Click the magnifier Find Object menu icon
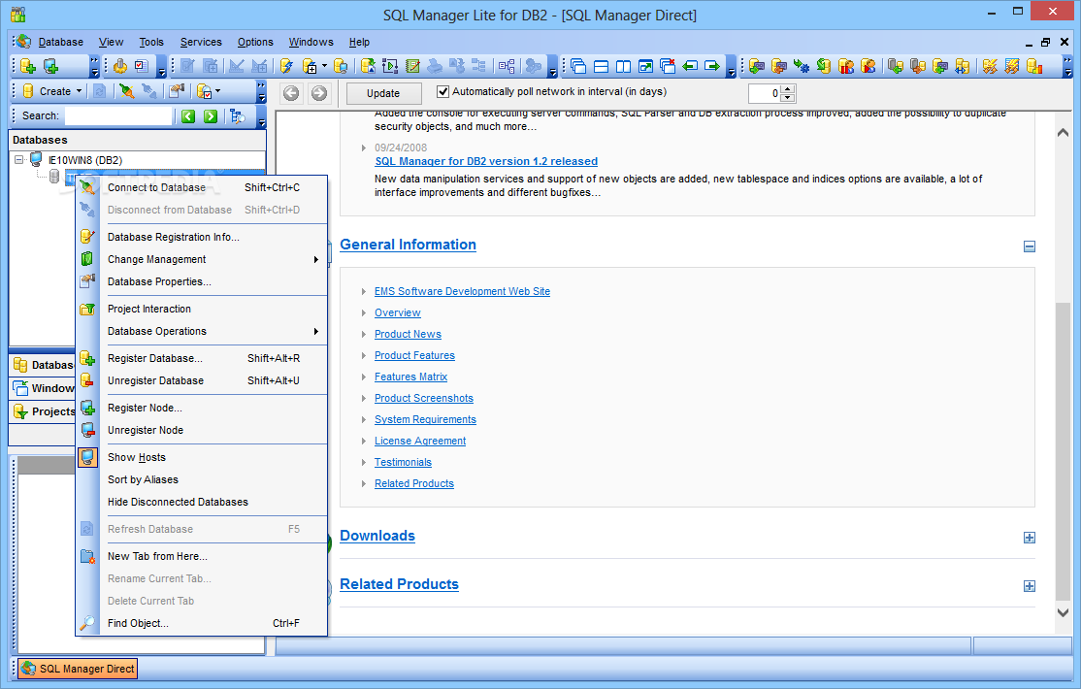 [87, 623]
